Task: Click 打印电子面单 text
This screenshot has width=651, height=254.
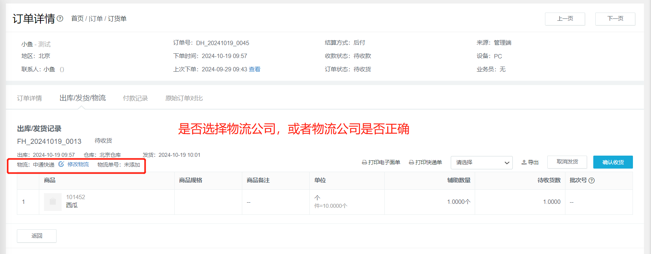Action: tap(384, 162)
